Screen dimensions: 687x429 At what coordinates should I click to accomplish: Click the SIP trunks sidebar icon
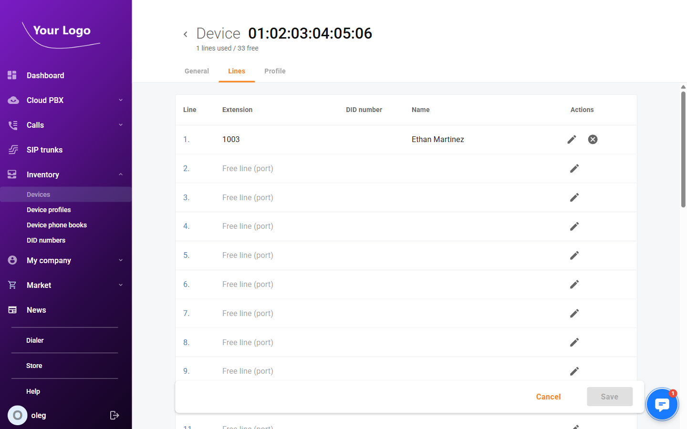coord(11,150)
